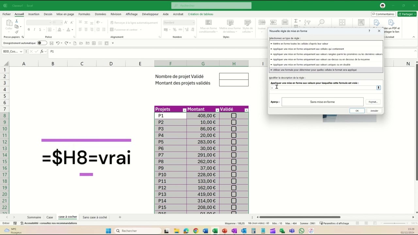Image resolution: width=418 pixels, height=235 pixels.
Task: Click the Windows Start button
Action: click(x=108, y=231)
